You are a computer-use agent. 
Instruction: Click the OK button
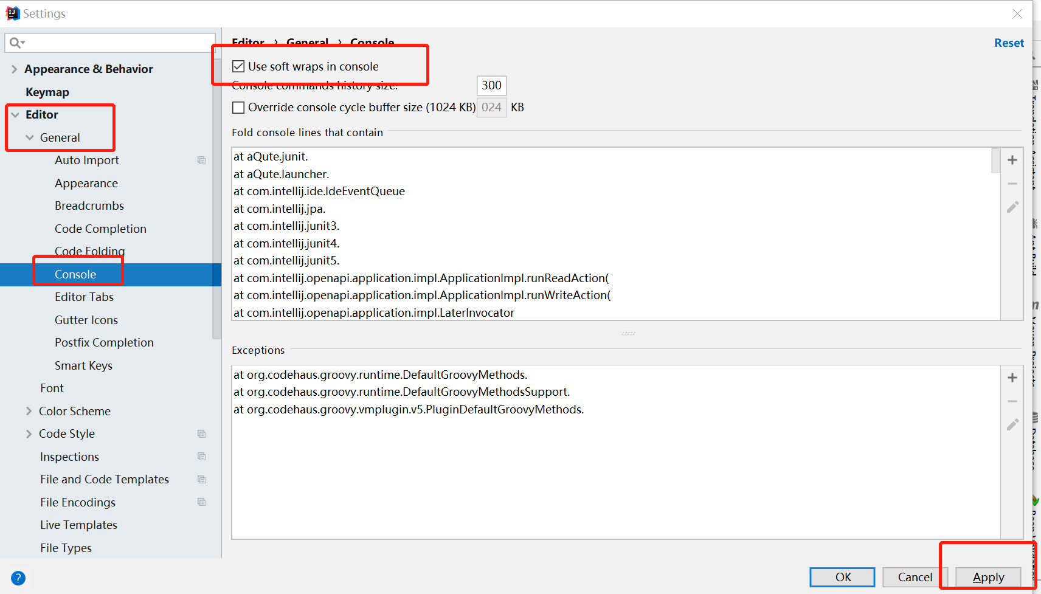pos(842,577)
